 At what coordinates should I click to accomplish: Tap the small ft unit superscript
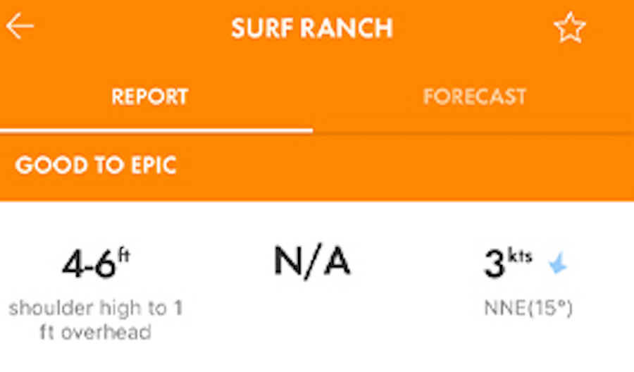(124, 254)
